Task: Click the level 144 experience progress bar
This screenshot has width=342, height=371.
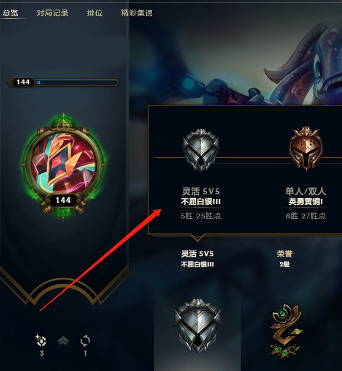Action: click(63, 83)
